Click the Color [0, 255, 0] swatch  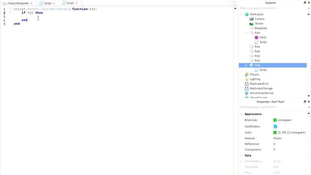pos(275,132)
